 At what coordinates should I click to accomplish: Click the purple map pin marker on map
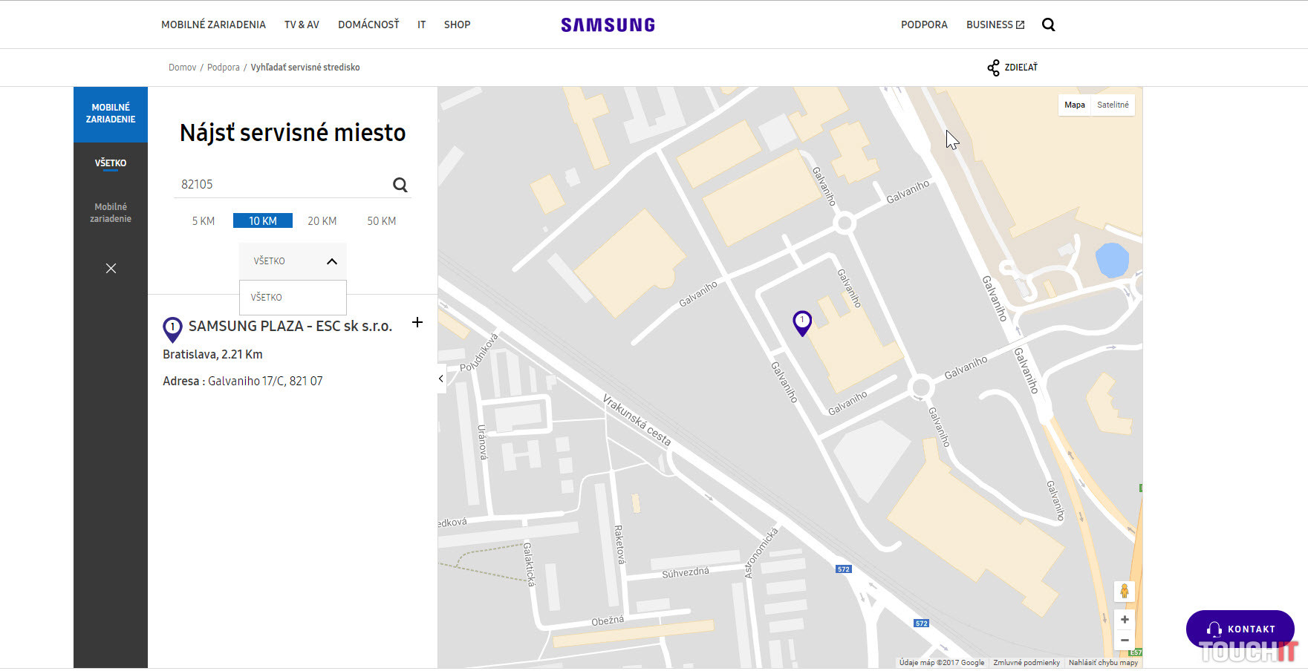[x=802, y=322]
